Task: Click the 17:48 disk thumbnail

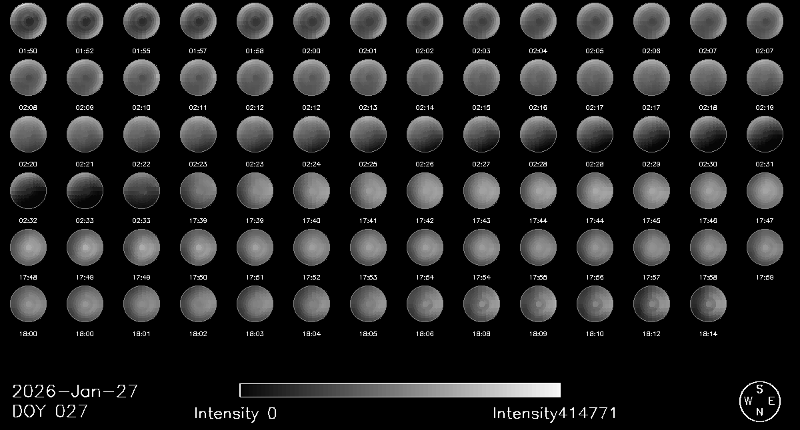Action: coord(28,248)
